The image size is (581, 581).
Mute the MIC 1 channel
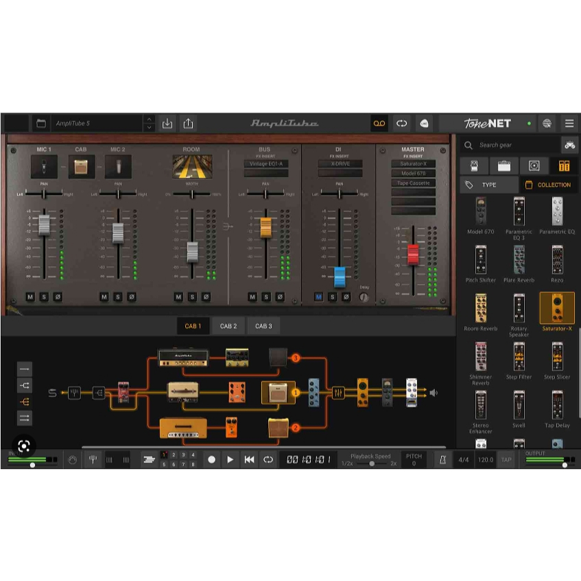point(30,297)
